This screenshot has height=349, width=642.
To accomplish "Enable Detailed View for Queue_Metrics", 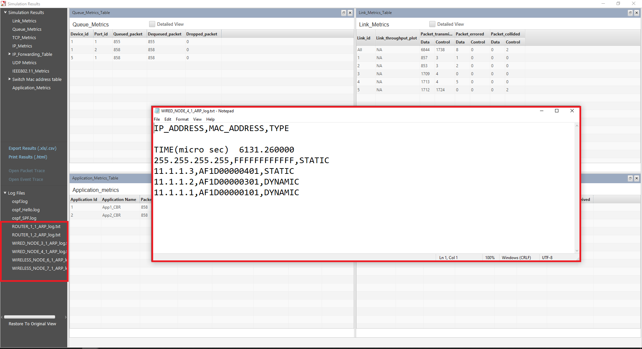I will click(152, 24).
